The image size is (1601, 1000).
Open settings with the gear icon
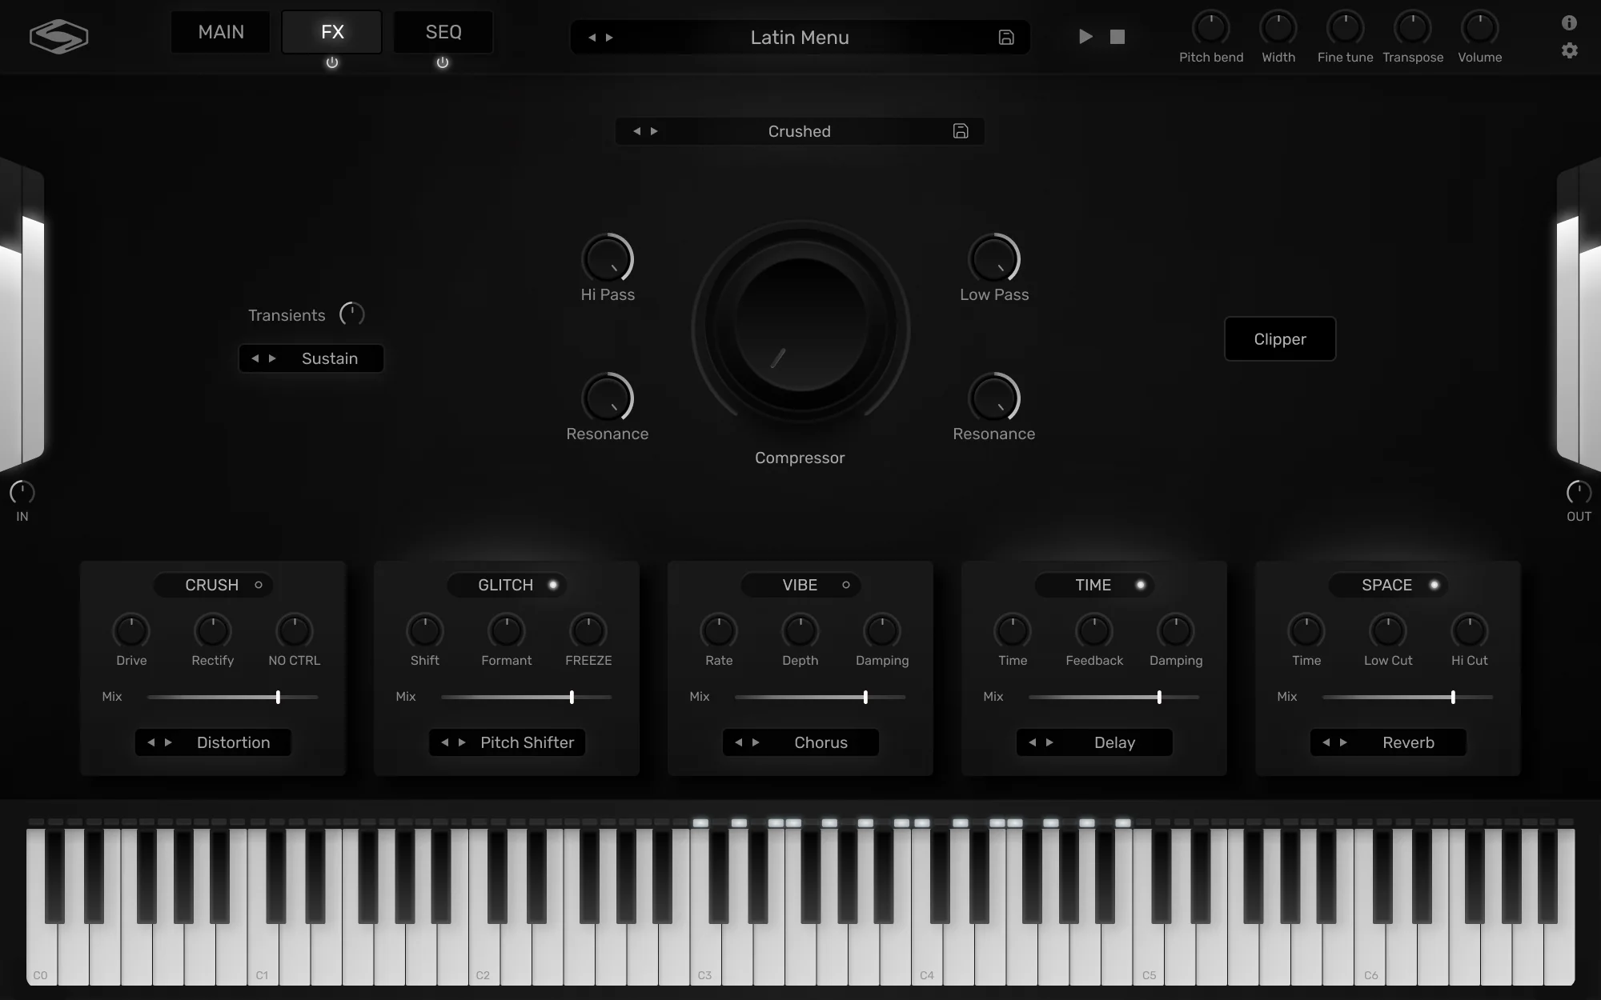pos(1569,50)
